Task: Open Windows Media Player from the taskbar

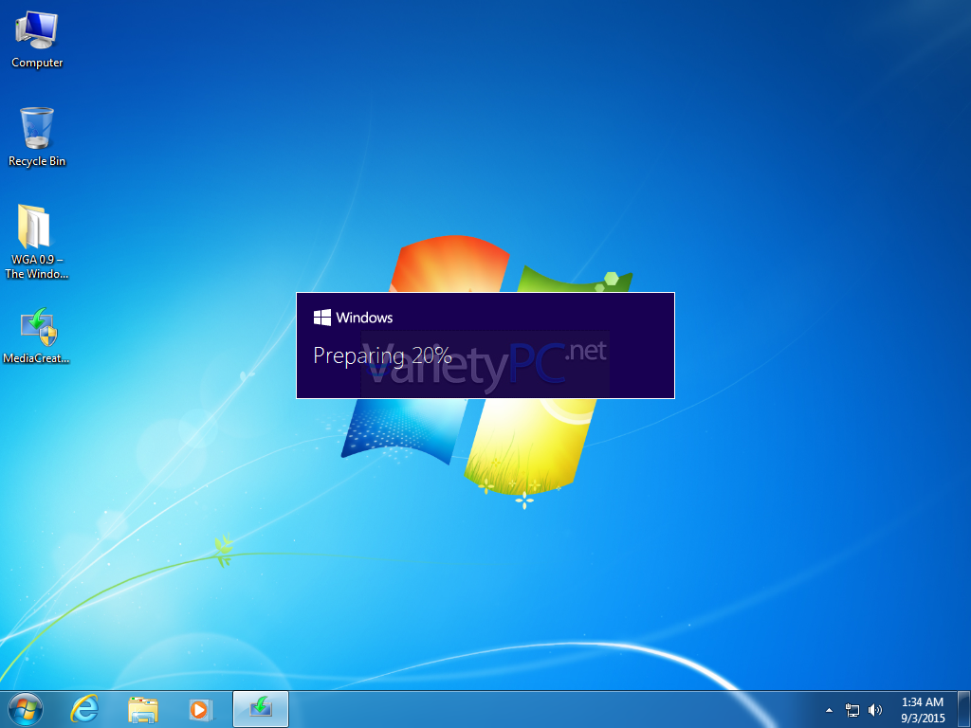Action: (201, 709)
